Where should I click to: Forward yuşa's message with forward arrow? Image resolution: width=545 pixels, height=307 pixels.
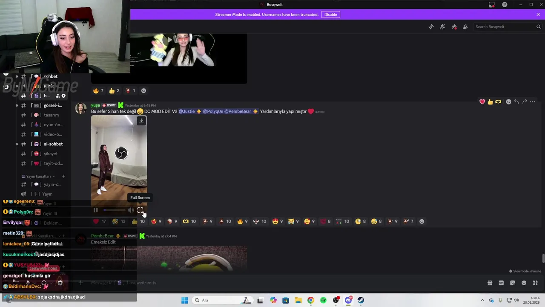point(525,102)
